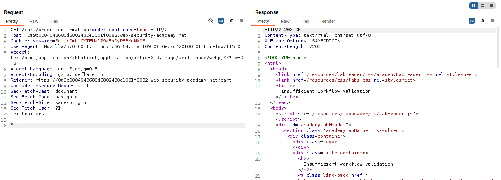This screenshot has height=180, width=501.
Task: Show non-printable \n characters in Request
Action: tap(231, 20)
